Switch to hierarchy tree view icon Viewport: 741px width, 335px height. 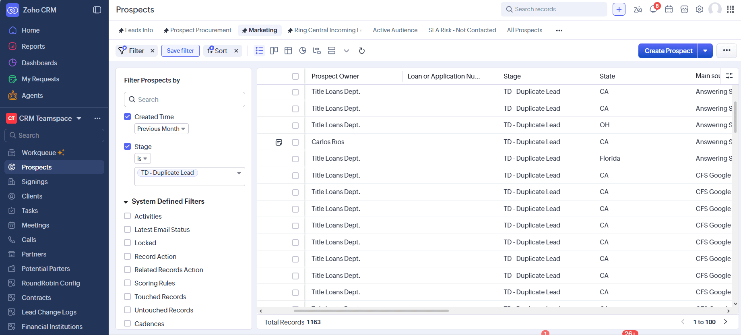[x=317, y=50]
